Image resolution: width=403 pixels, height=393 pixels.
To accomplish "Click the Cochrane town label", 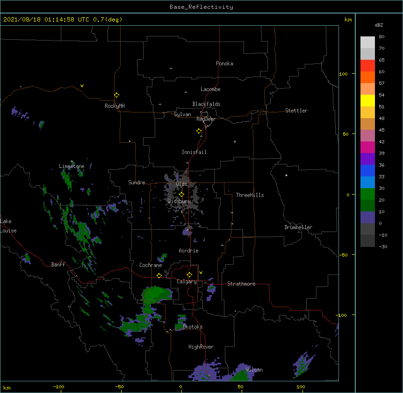I will click(x=151, y=265).
